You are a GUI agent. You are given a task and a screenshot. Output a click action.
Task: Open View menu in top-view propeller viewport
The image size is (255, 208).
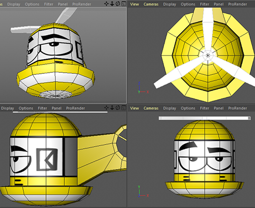134,4
